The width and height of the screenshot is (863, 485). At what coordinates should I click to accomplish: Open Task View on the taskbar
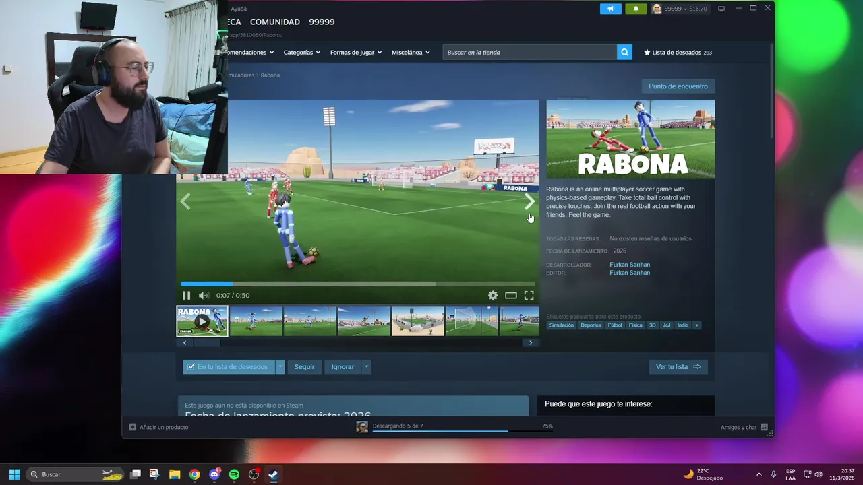(x=136, y=474)
